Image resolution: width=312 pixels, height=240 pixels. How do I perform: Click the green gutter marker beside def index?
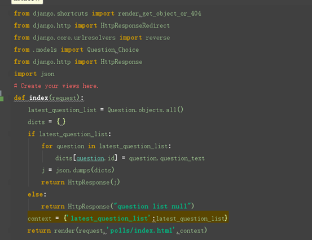[x=2, y=99]
